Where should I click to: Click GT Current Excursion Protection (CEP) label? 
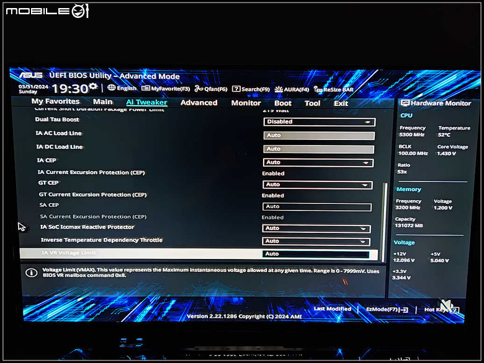point(93,195)
